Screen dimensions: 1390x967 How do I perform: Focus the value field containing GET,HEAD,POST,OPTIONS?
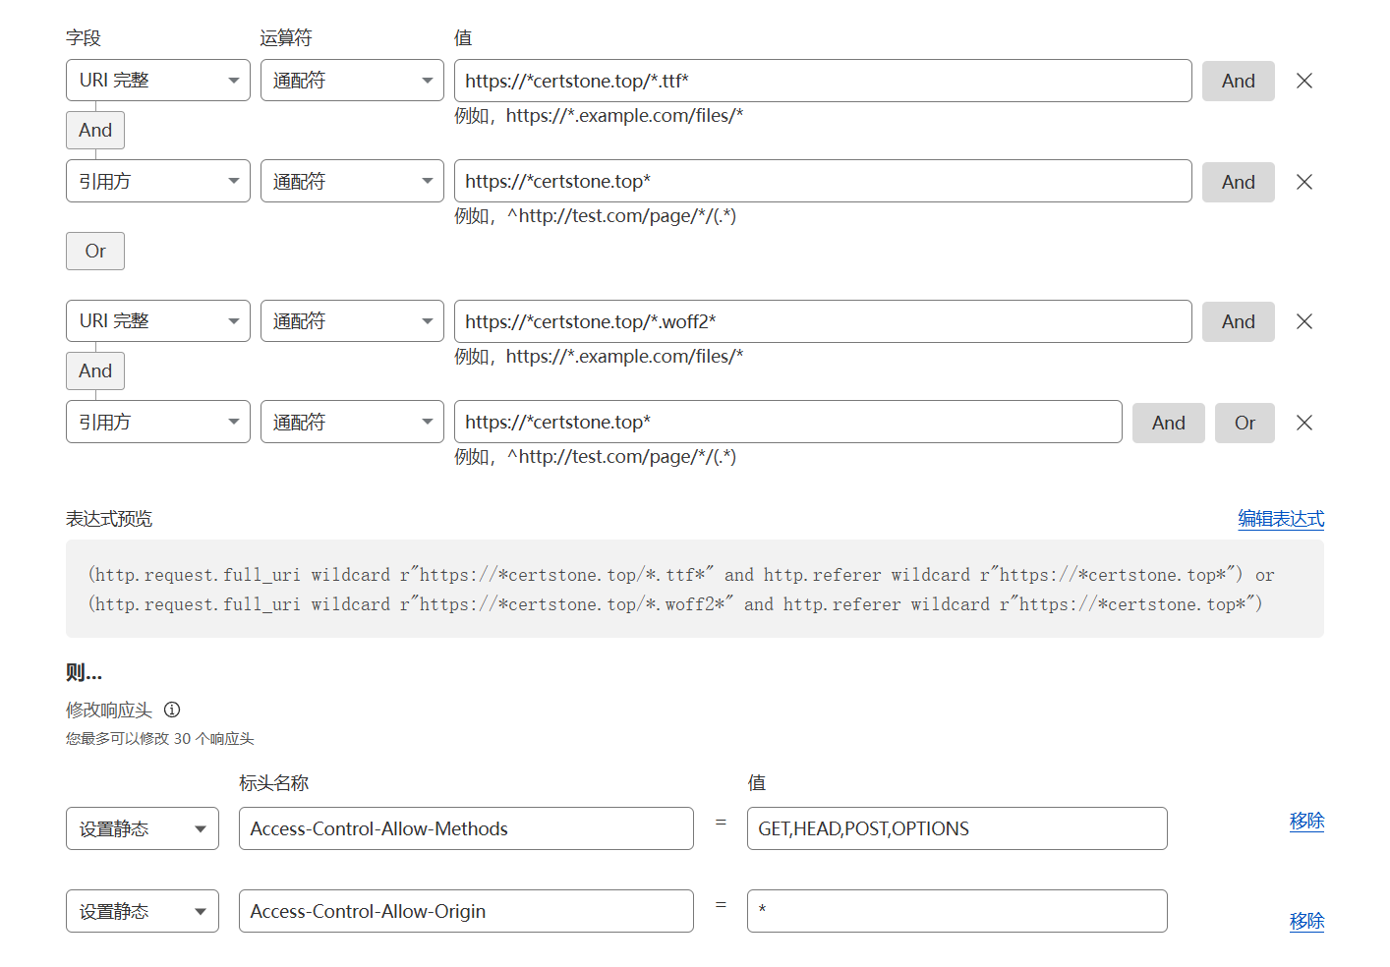[956, 828]
